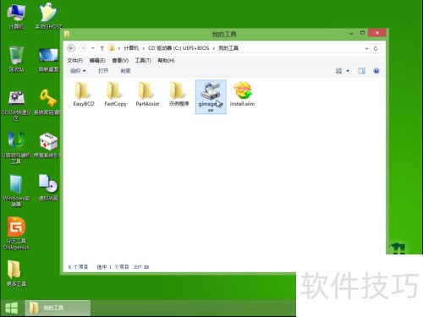Click the address bar folder icon
Viewport: 423px width, 317px height.
click(x=112, y=48)
